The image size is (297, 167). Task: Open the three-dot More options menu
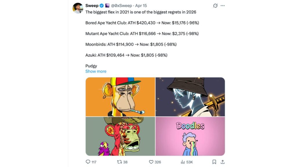[222, 6]
